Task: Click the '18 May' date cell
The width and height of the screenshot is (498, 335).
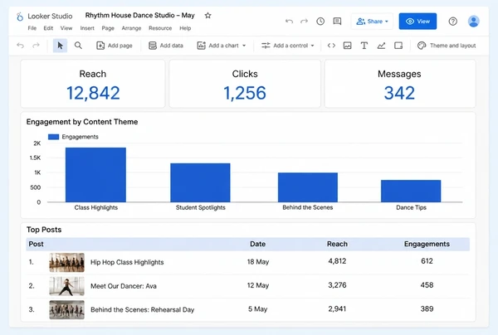Action: (258, 262)
